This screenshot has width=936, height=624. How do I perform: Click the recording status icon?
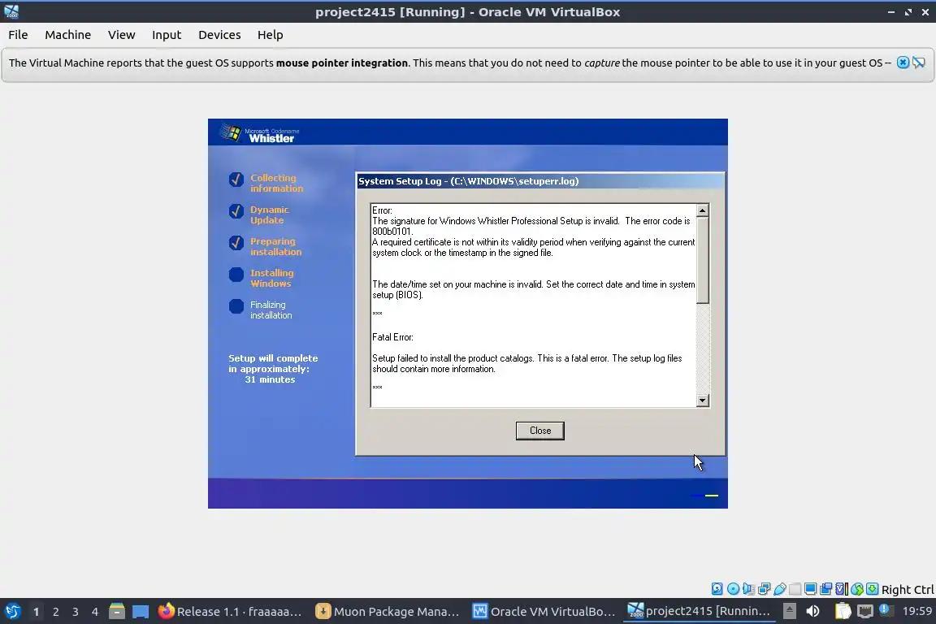pos(825,589)
